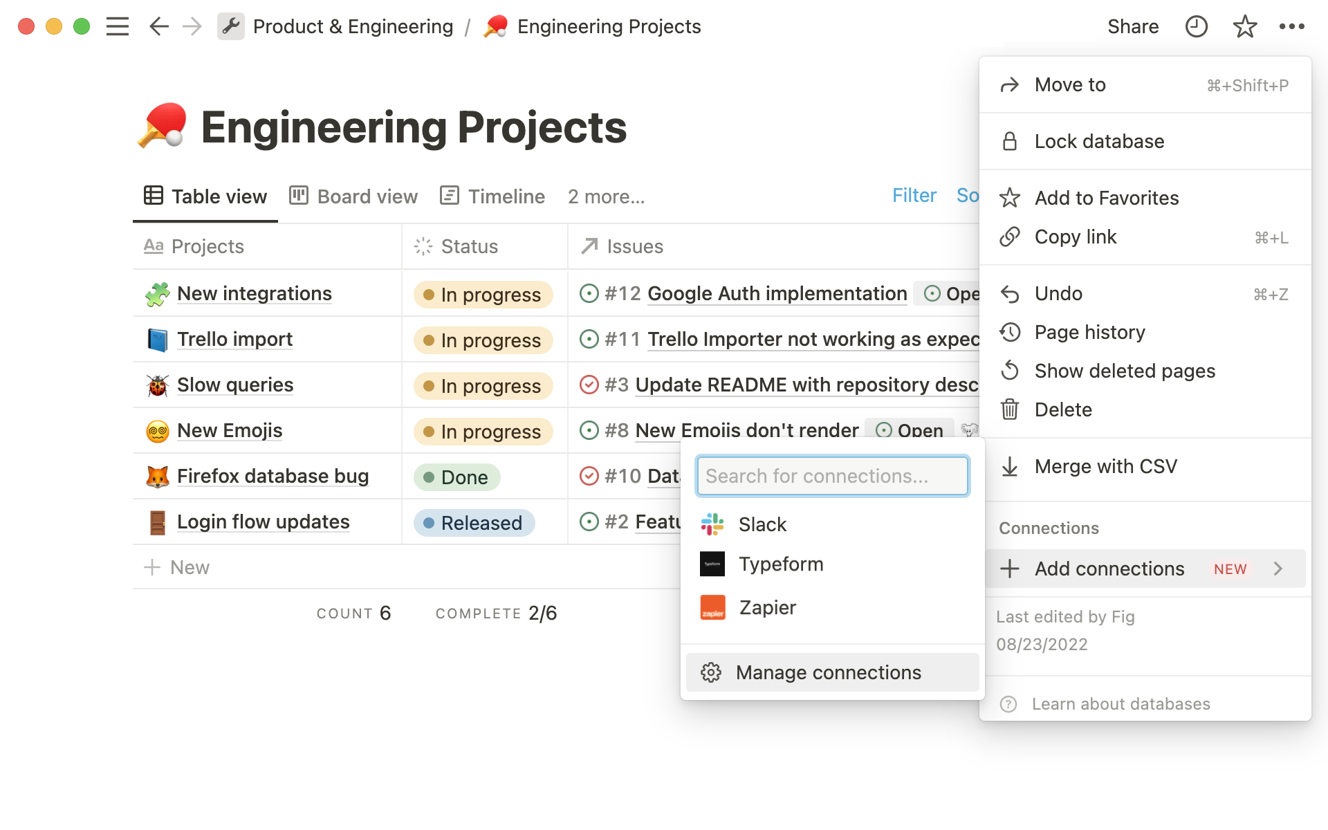Image resolution: width=1328 pixels, height=830 pixels.
Task: Open Manage connections settings
Action: 827,672
